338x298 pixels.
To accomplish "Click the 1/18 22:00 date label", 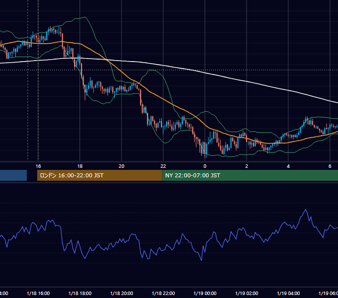I will pos(163,293).
